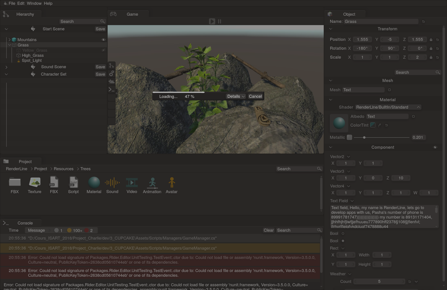Screen dimensions: 447x290
Task: Open the Shader dropdown RenderLine/BuiltIn/Standard
Action: [x=388, y=107]
